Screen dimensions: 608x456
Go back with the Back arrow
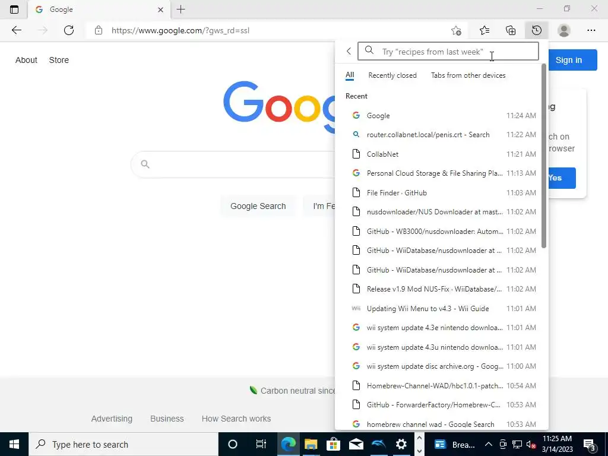[x=16, y=30]
